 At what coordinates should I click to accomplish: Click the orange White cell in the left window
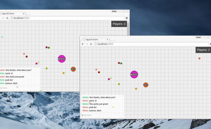click(x=73, y=69)
